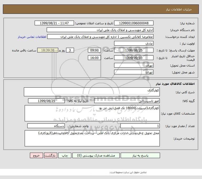The width and height of the screenshot is (202, 179).
Task: Click the مهلت ارسال پاسخ label
Action: click(x=182, y=50)
